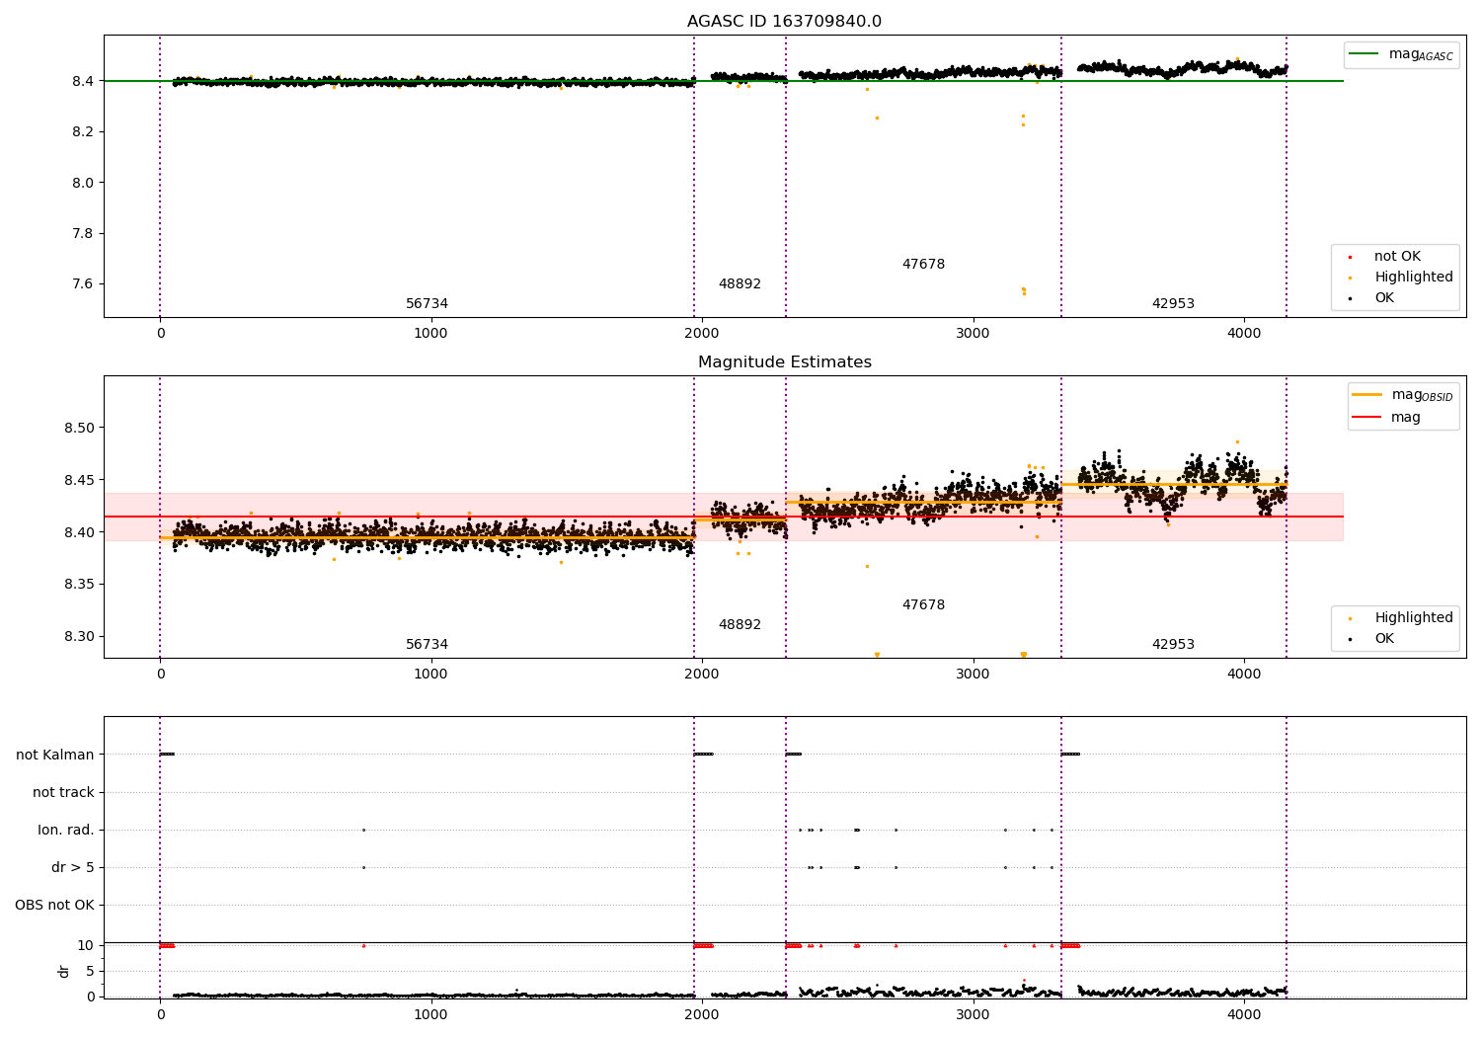Click the "Ion. rad." row label
1481x1037 pixels.
(66, 830)
